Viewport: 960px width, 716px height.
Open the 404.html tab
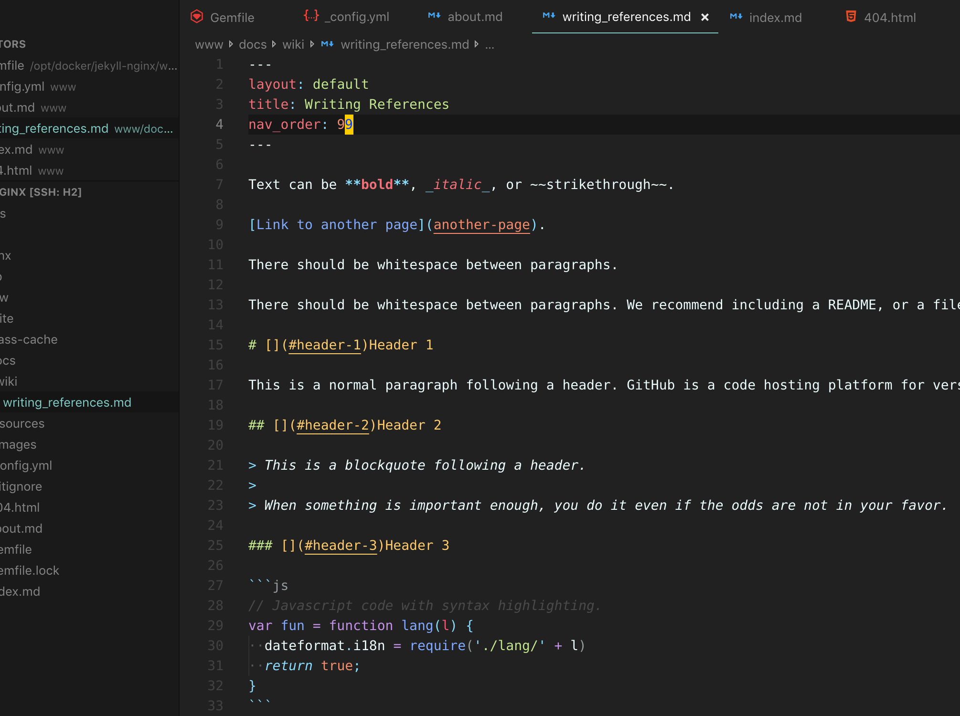tap(890, 18)
